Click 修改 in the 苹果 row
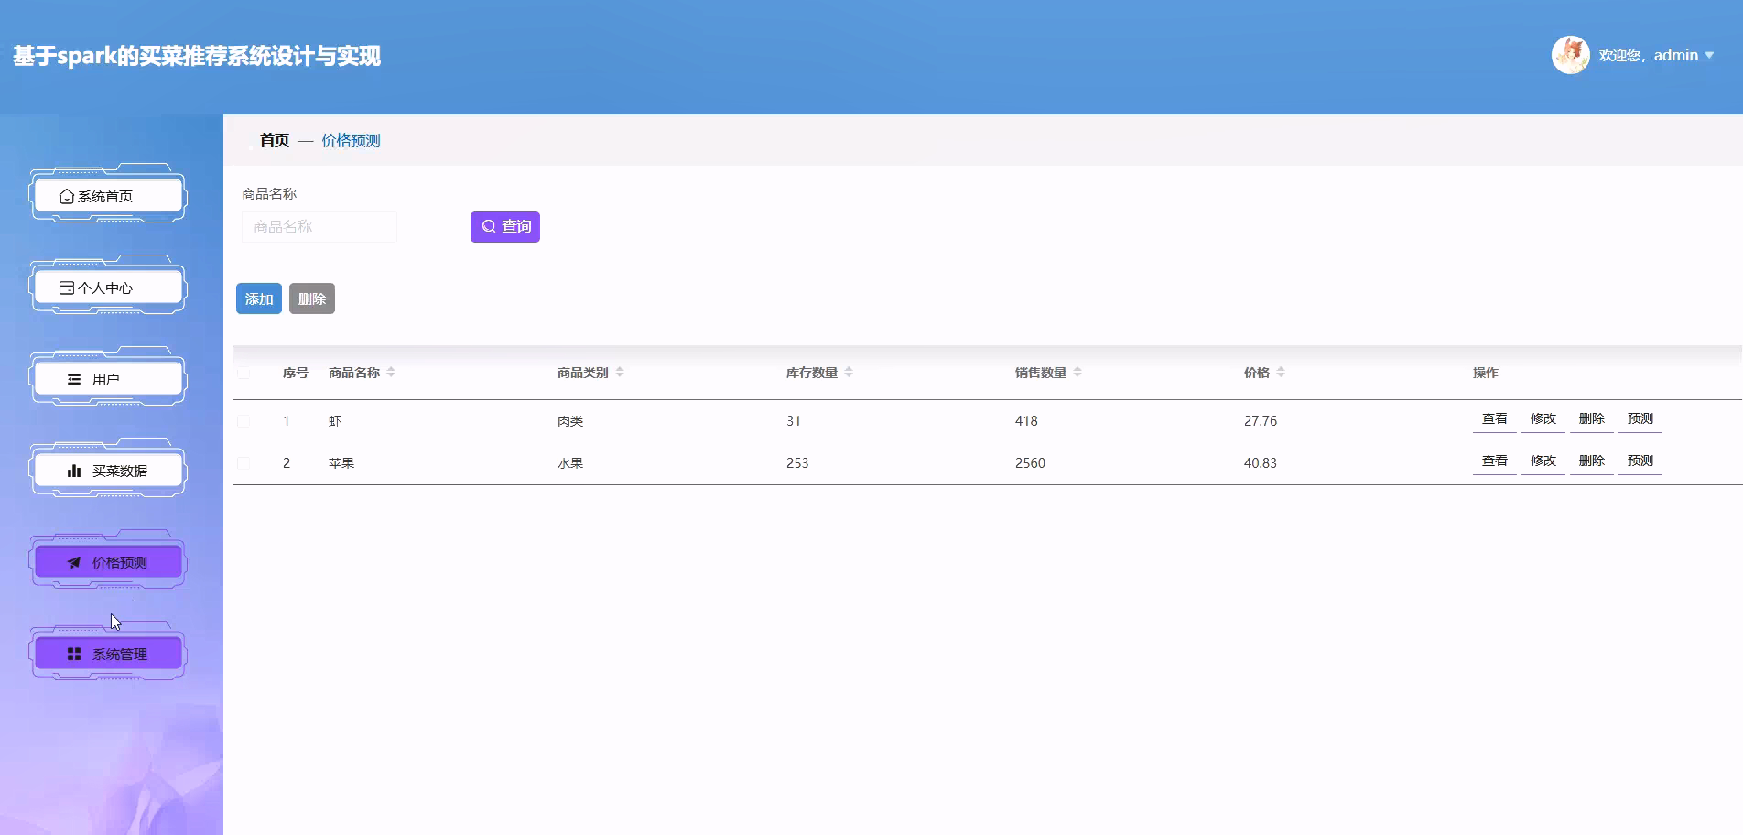Screen dimensions: 1743x835 pos(1543,461)
